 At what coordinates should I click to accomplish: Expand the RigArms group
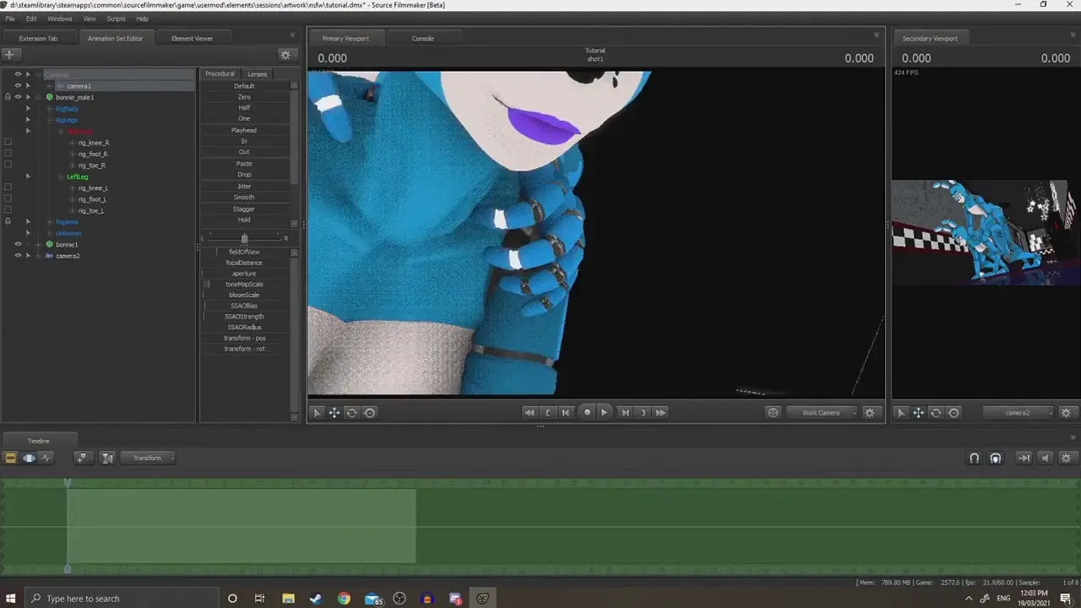click(x=49, y=221)
